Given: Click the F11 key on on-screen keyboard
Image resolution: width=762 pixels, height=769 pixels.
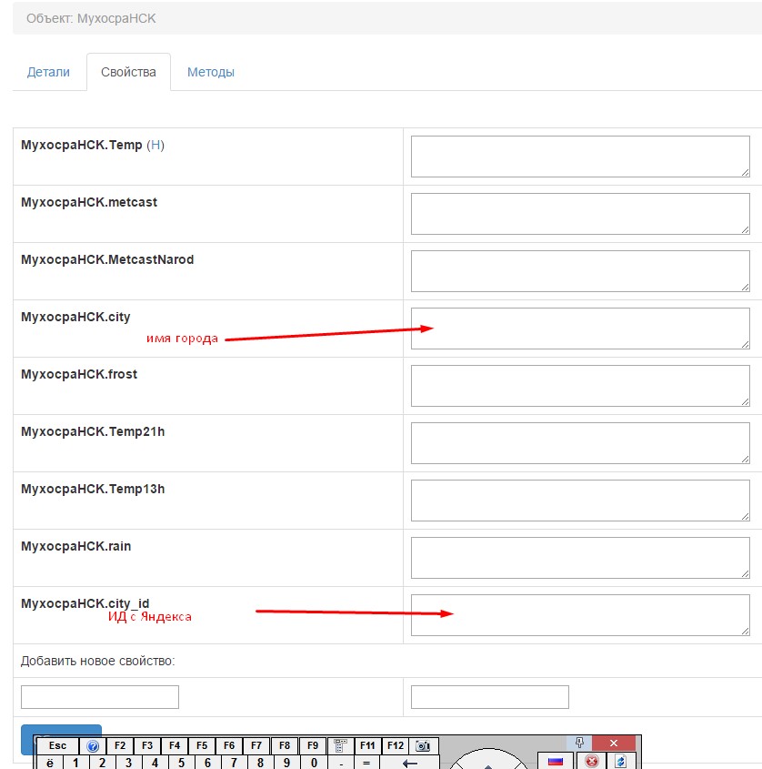Looking at the screenshot, I should 367,746.
